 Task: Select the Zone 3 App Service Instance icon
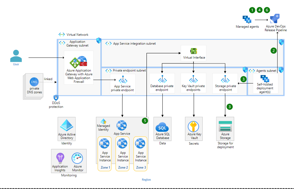[140, 144]
